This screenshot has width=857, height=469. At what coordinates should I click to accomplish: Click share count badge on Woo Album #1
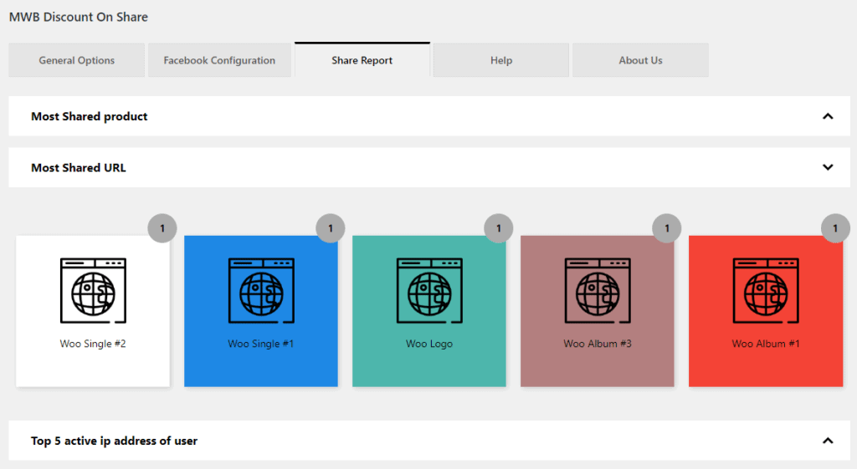tap(835, 228)
